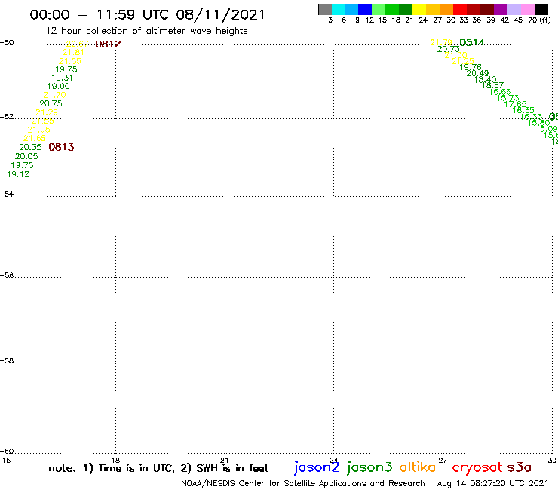
Task: Click the green 0514 time marker
Action: pyautogui.click(x=472, y=43)
